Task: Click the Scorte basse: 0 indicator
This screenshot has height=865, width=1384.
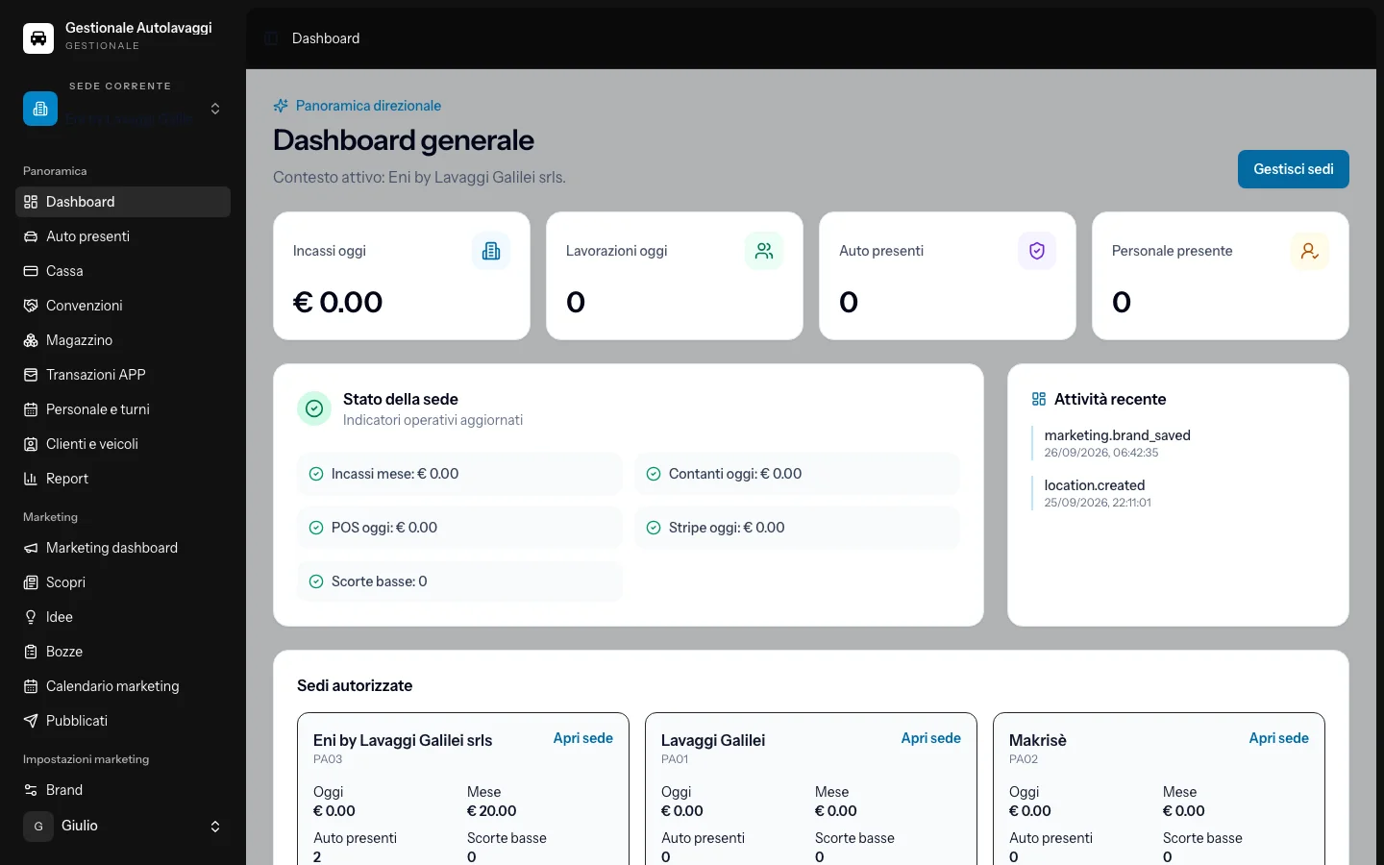Action: (459, 581)
